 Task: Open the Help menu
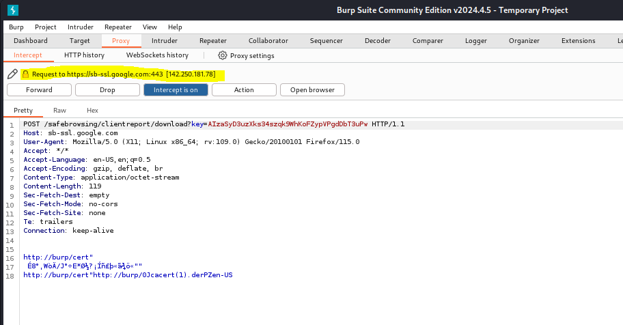[x=175, y=27]
